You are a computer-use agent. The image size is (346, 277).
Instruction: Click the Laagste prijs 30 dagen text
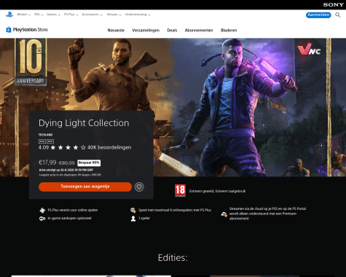pos(70,175)
